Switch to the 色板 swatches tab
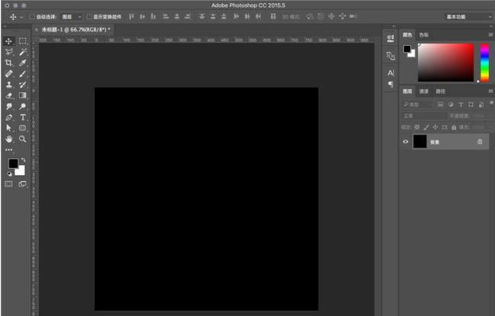The width and height of the screenshot is (495, 316). pos(423,34)
